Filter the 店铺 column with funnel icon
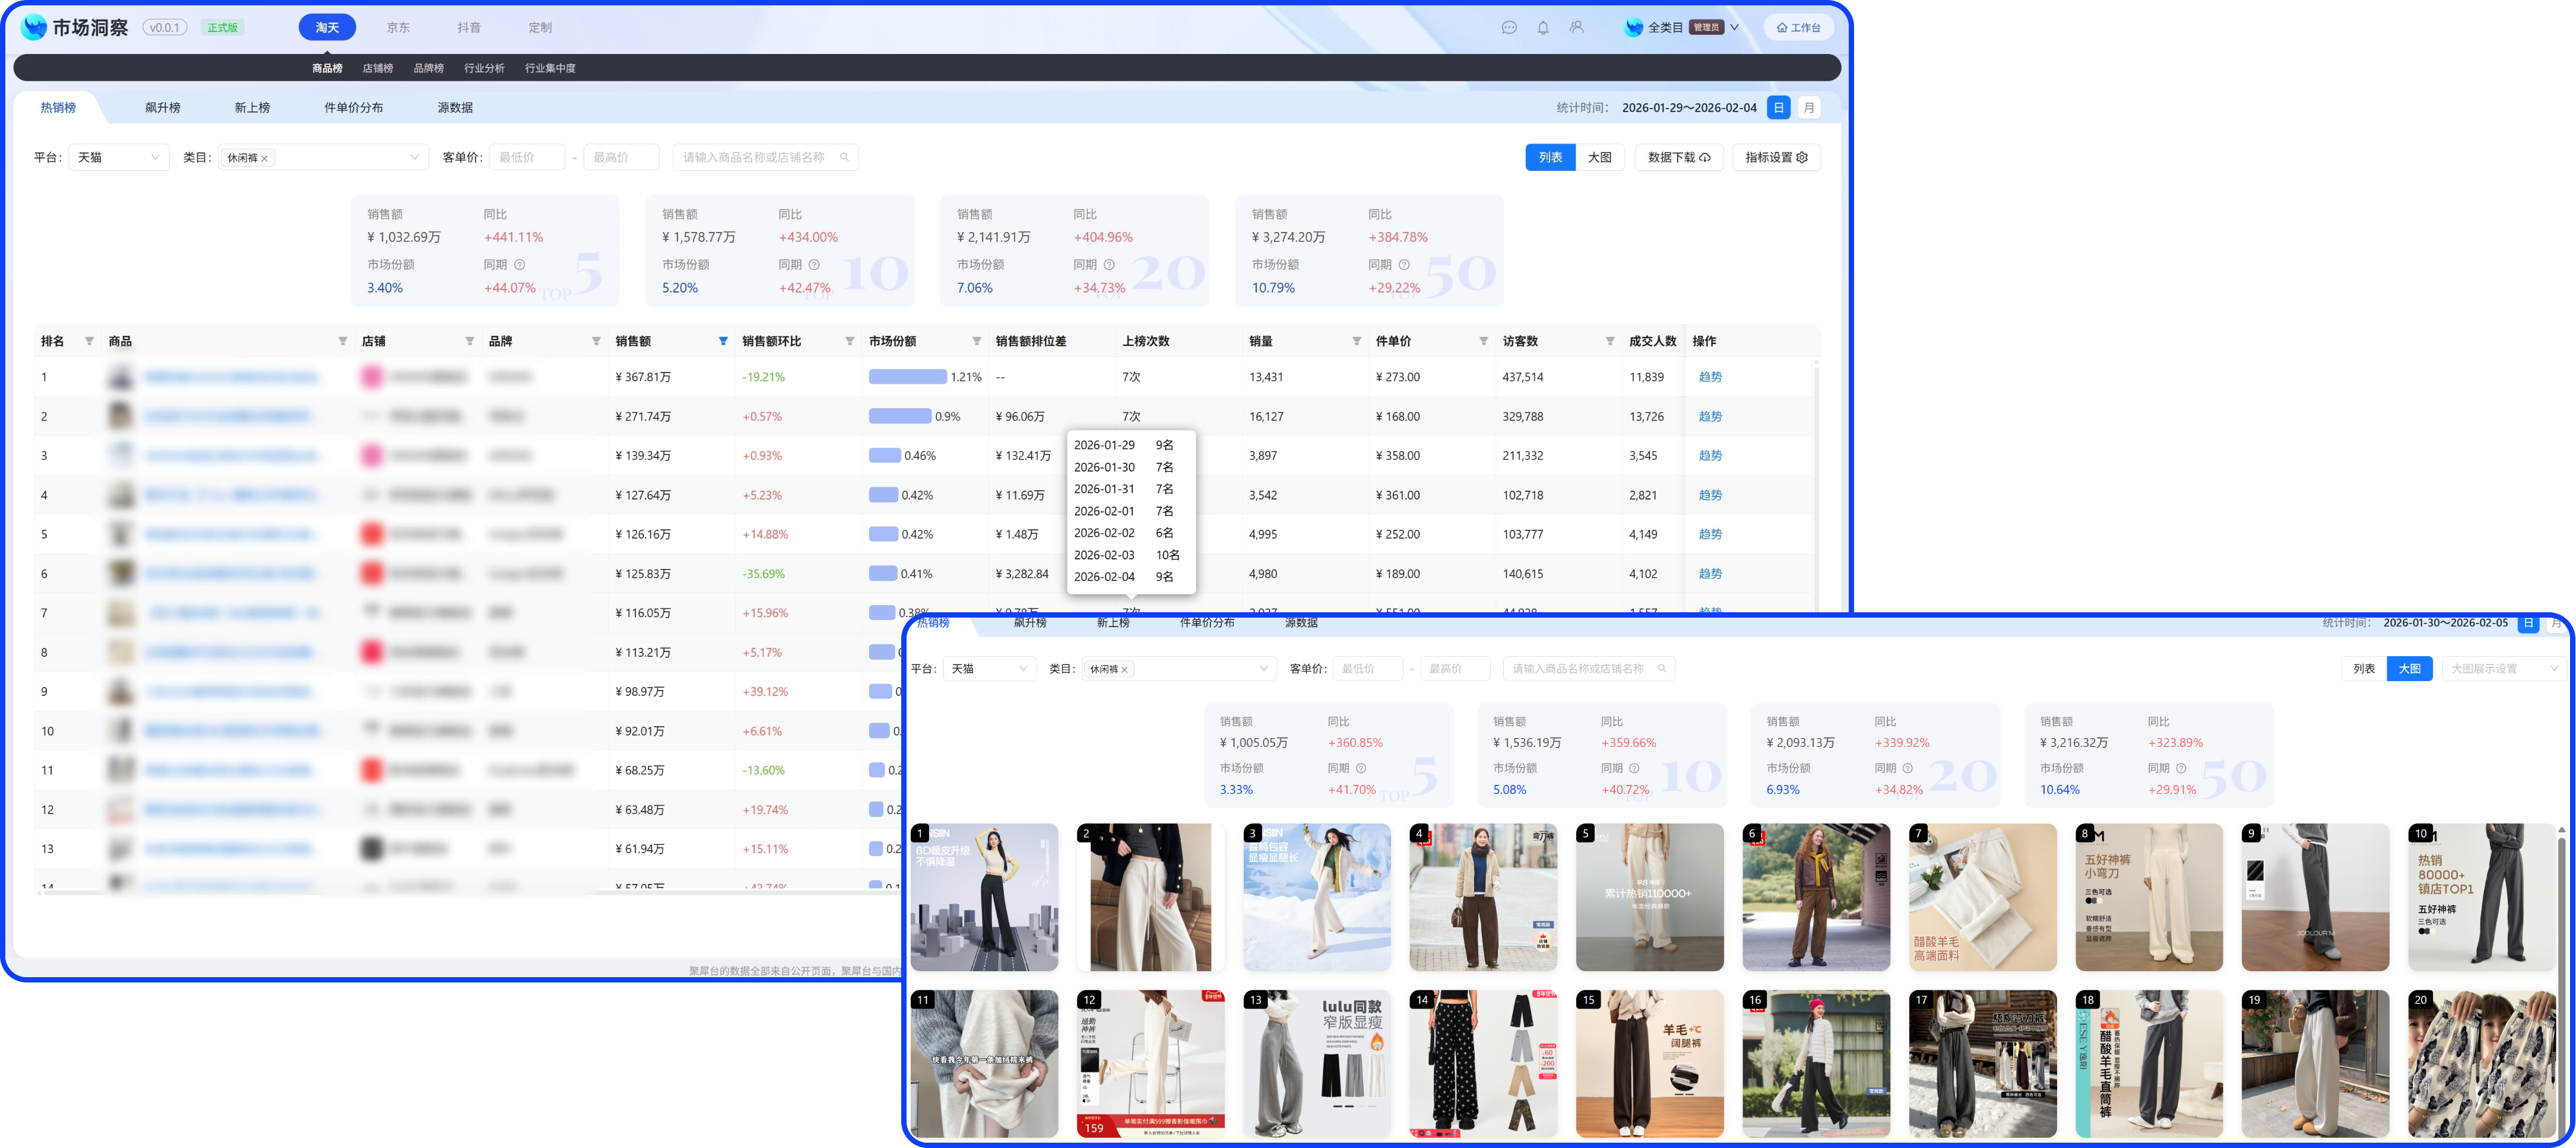This screenshot has height=1148, width=2576. pyautogui.click(x=469, y=342)
